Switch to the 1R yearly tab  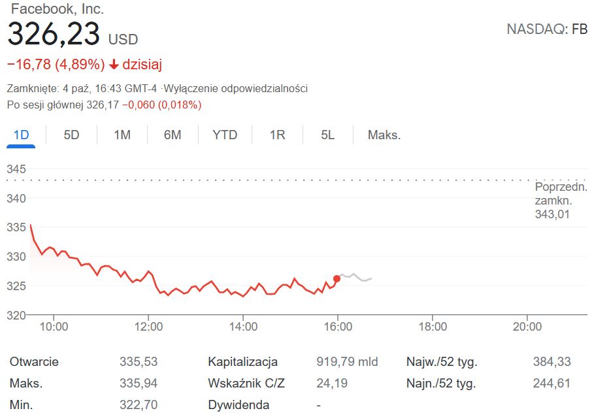click(x=278, y=135)
